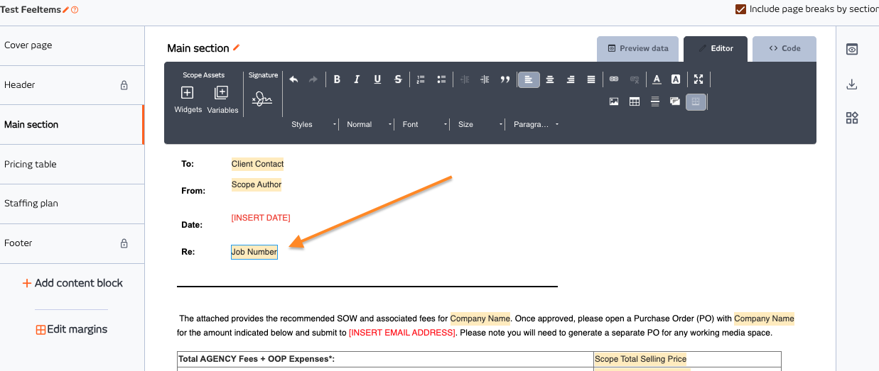Switch to the Preview data tab
This screenshot has width=879, height=371.
(x=637, y=48)
